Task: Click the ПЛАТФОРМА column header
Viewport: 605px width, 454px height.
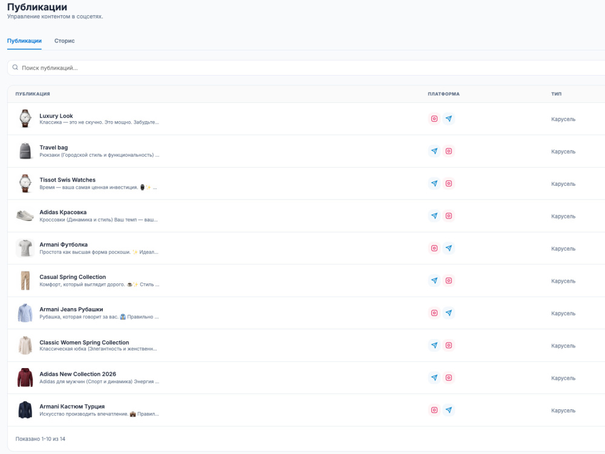Action: pos(443,94)
